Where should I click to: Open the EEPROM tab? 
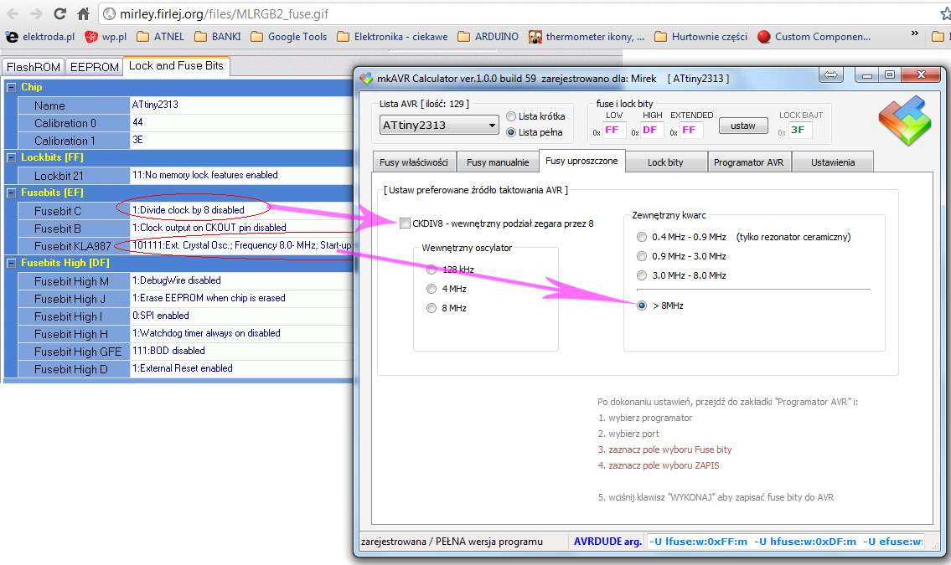click(x=94, y=67)
